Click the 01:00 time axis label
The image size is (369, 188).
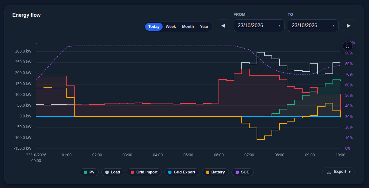pos(67,155)
